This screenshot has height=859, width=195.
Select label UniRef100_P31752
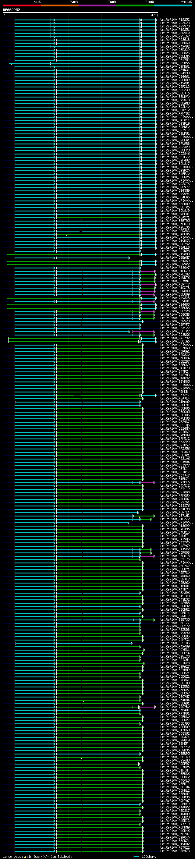[175, 60]
